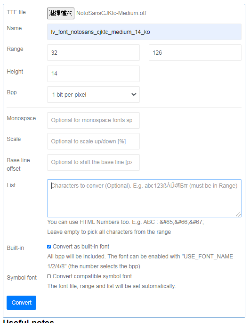The width and height of the screenshot is (250, 323).
Task: Click the Monospace optional input field
Action: tap(93, 120)
